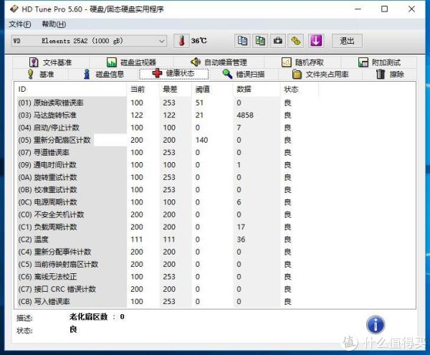Click the 退出 exit button
The height and width of the screenshot is (355, 430).
[x=347, y=41]
